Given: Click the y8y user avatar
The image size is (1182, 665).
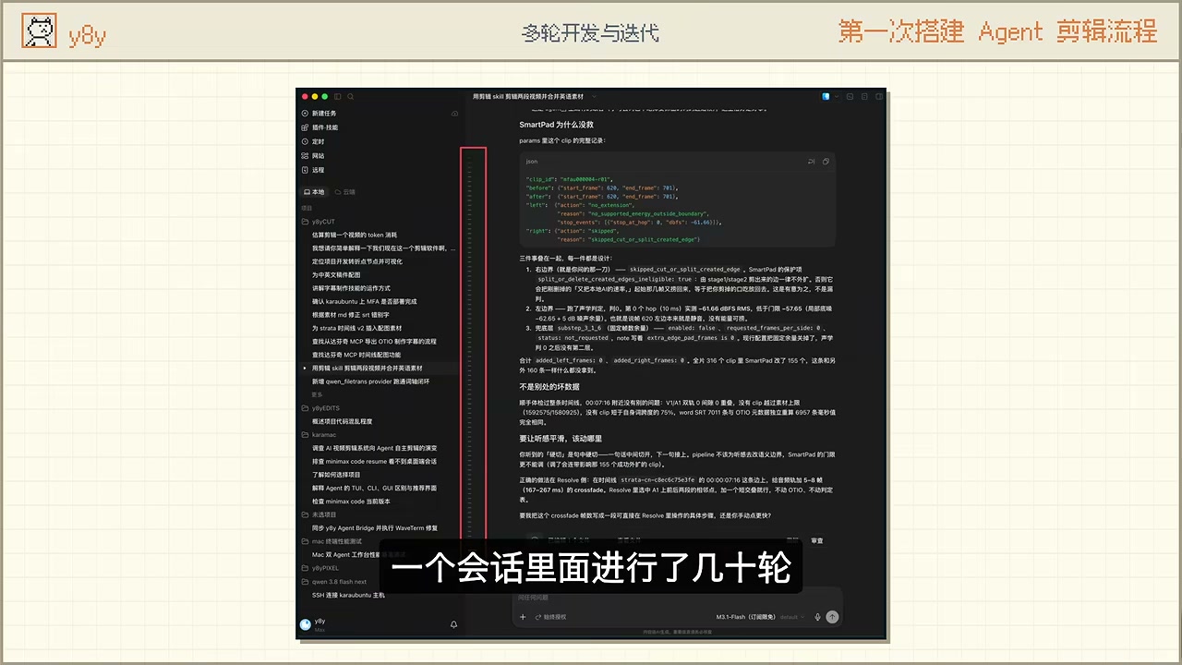Looking at the screenshot, I should pyautogui.click(x=306, y=624).
